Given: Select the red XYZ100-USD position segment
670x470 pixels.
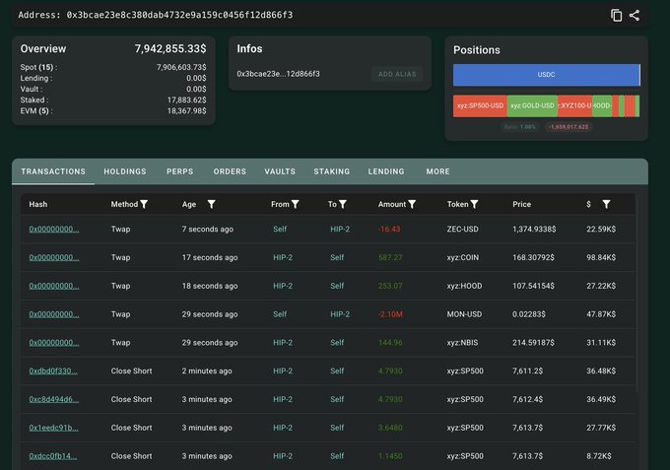Looking at the screenshot, I should click(x=574, y=106).
